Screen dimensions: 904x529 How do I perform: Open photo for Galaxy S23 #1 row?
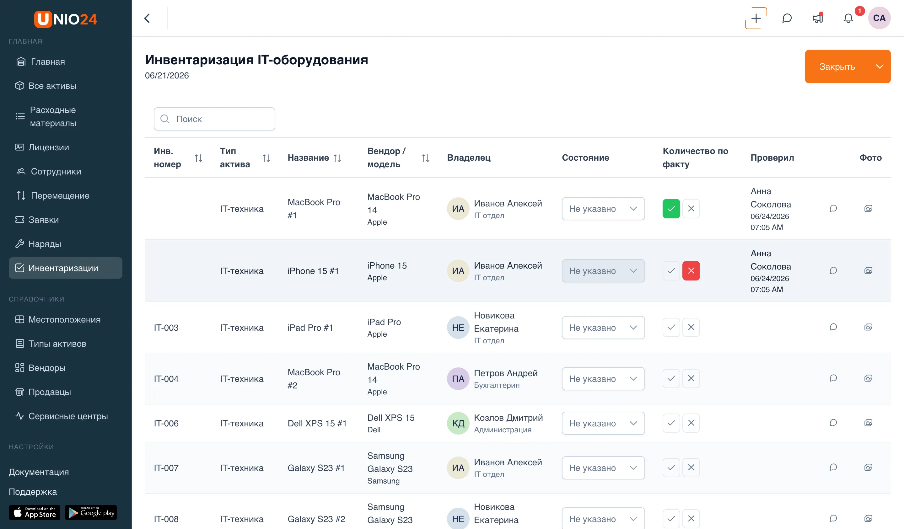pos(868,467)
